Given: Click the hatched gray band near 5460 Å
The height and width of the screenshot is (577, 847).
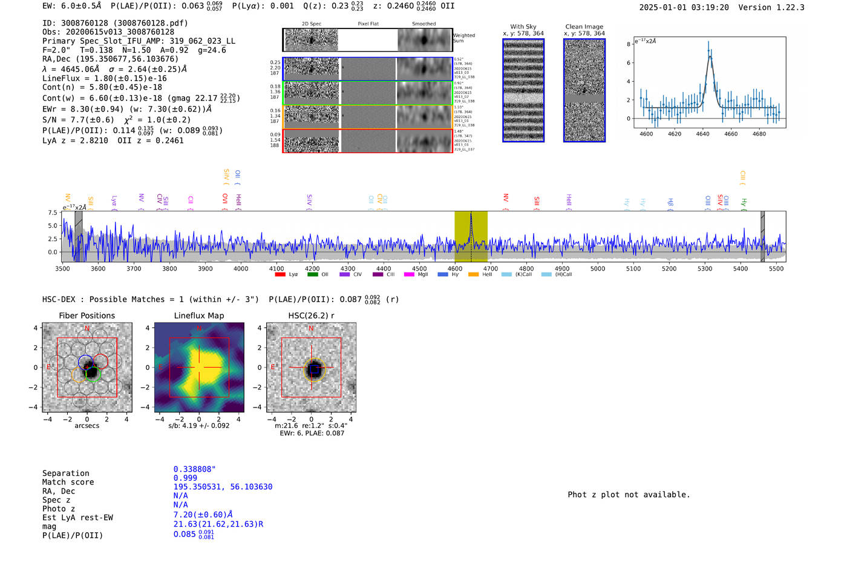Looking at the screenshot, I should pyautogui.click(x=762, y=236).
